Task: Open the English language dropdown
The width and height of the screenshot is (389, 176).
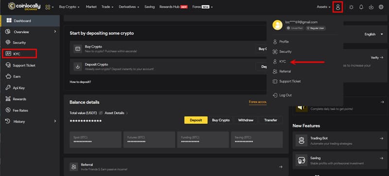Action: coord(373,34)
